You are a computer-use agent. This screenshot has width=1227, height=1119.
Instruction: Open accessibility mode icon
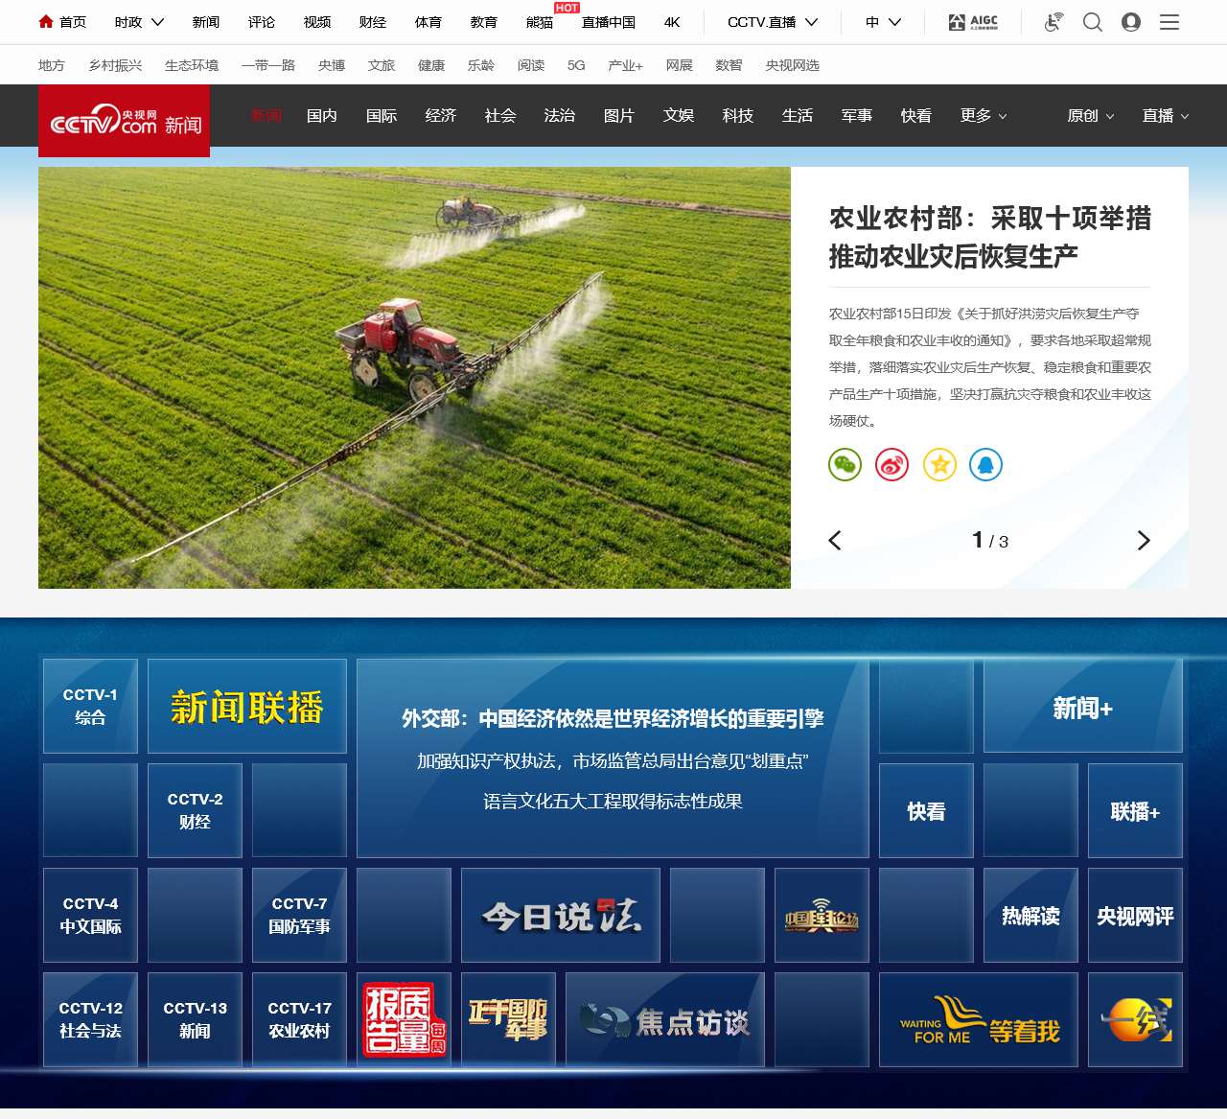pyautogui.click(x=1053, y=21)
